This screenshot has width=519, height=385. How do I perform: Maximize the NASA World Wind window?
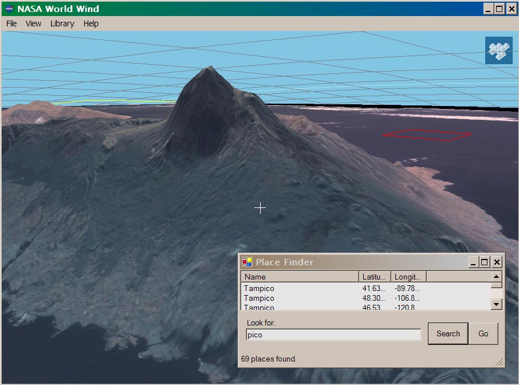tap(499, 9)
